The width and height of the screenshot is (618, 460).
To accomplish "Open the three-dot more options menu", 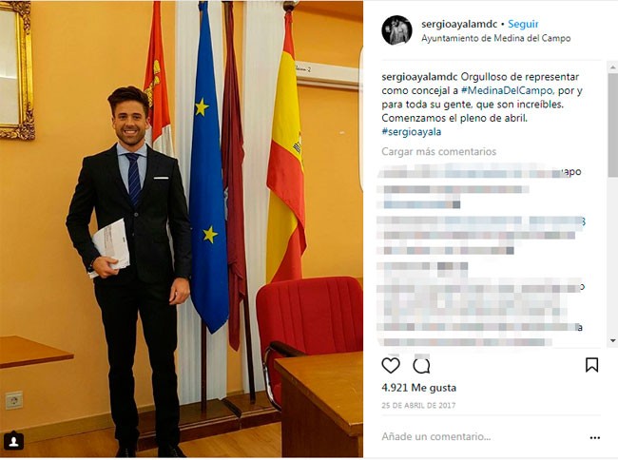I will tap(595, 437).
